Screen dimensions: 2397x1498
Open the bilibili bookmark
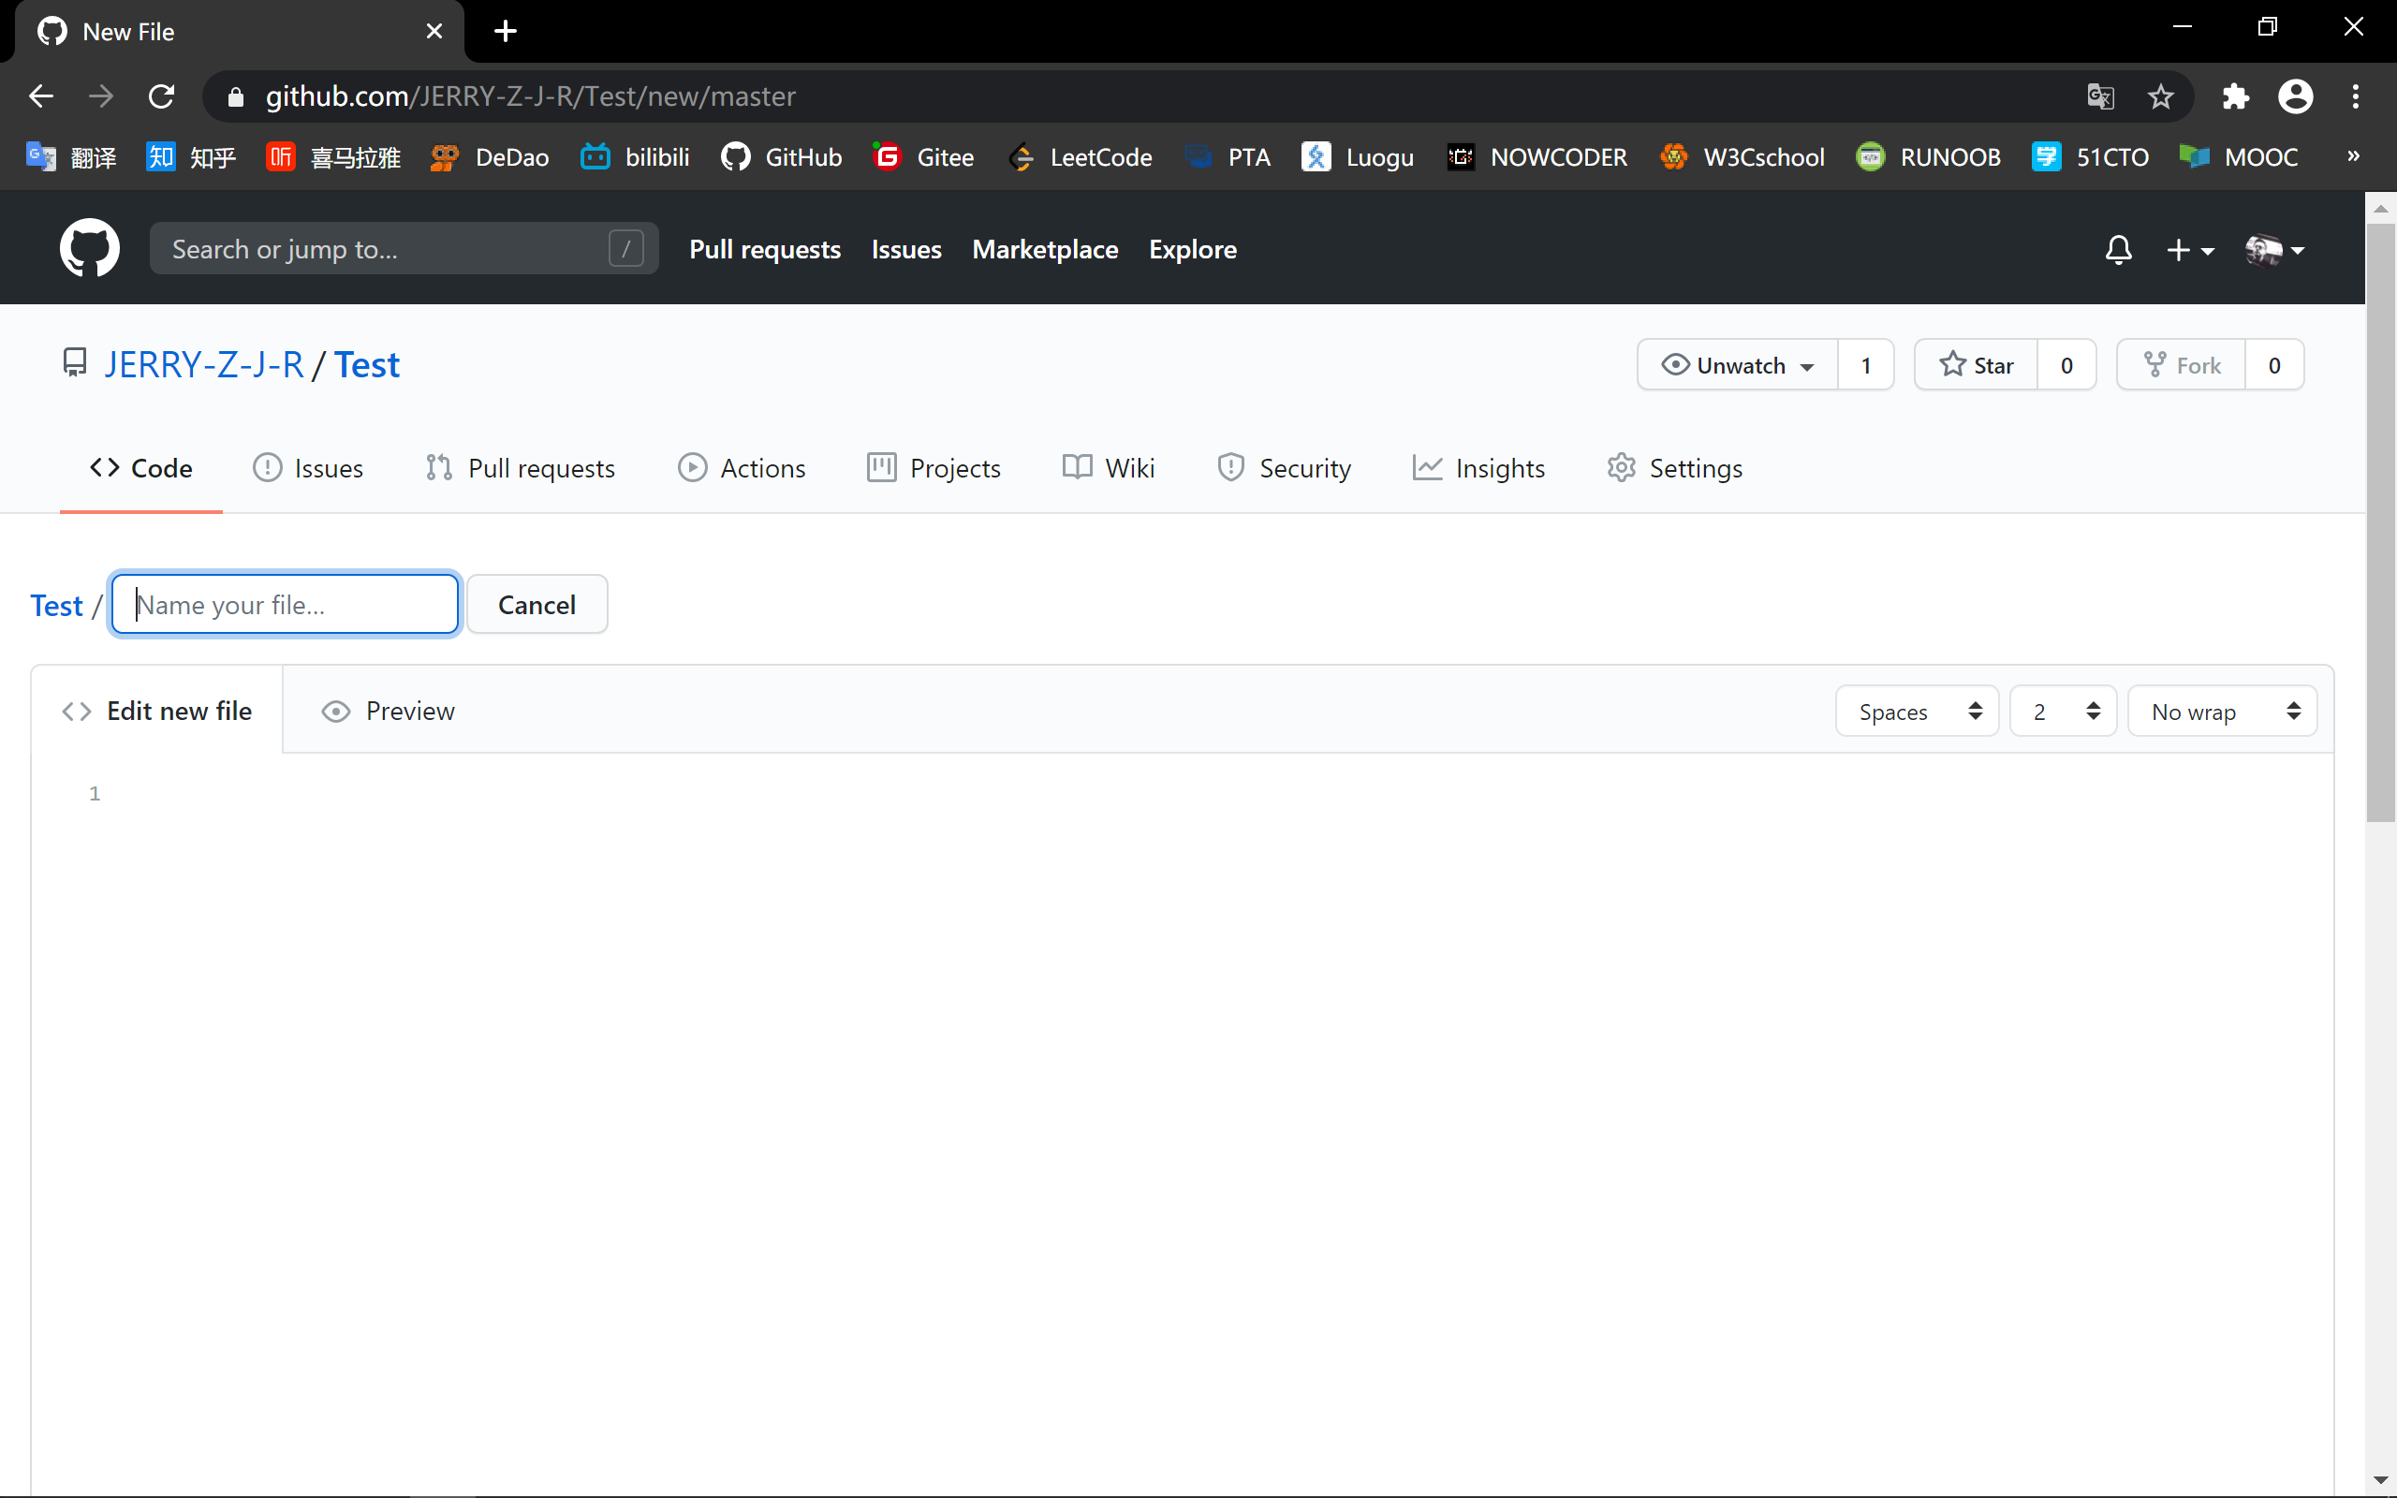pyautogui.click(x=635, y=156)
